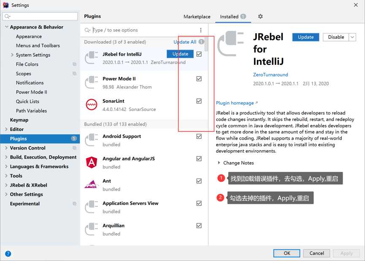Click the File Colors project-level icon
Image resolution: width=365 pixels, height=261 pixels.
click(75, 64)
